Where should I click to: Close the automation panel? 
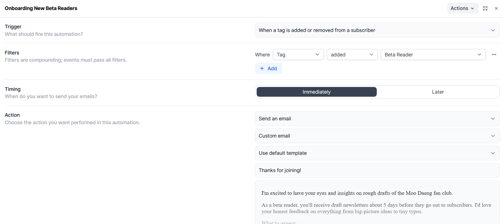click(496, 8)
